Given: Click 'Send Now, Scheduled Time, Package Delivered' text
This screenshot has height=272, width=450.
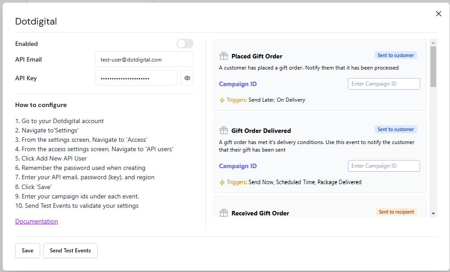Looking at the screenshot, I should coord(305,182).
